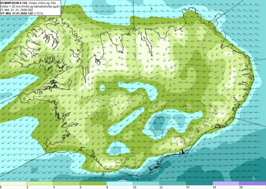This screenshot has width=266, height=189.
Task: Click the orange-red marker on the southwest peninsula
Action: pyautogui.click(x=49, y=144)
